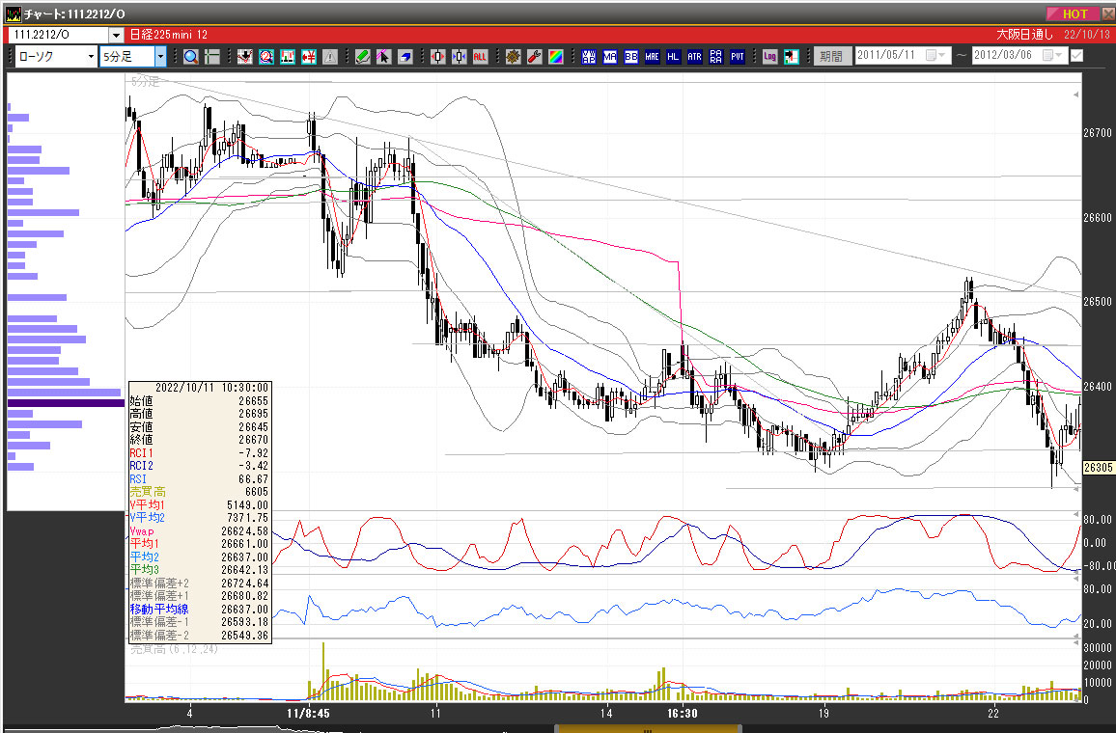This screenshot has height=733, width=1116.
Task: Click the black arrow export icon
Action: tap(791, 57)
